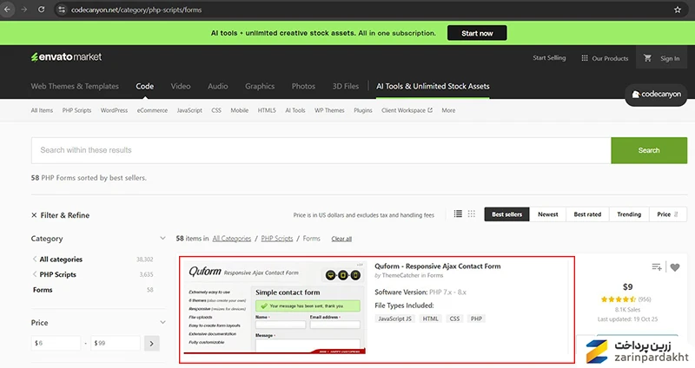Screen dimensions: 695x368
Task: Focus the maximum price field
Action: click(116, 343)
